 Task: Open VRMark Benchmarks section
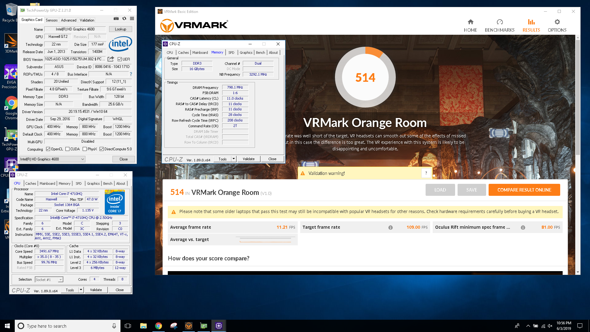tap(500, 26)
